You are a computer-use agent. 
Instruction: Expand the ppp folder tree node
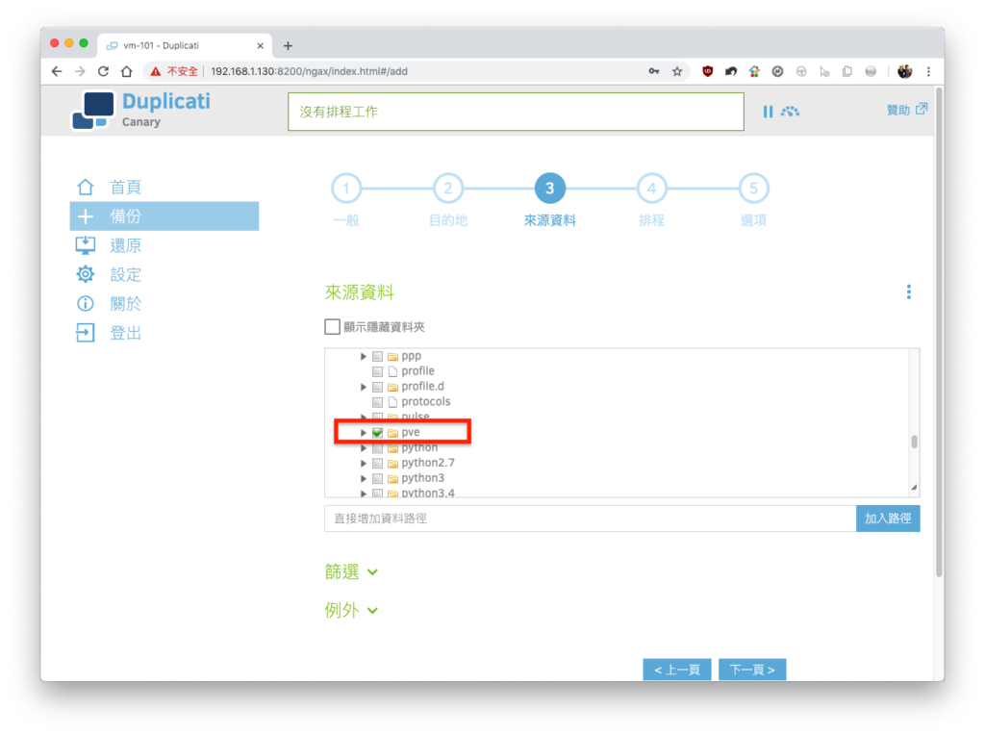[x=363, y=356]
